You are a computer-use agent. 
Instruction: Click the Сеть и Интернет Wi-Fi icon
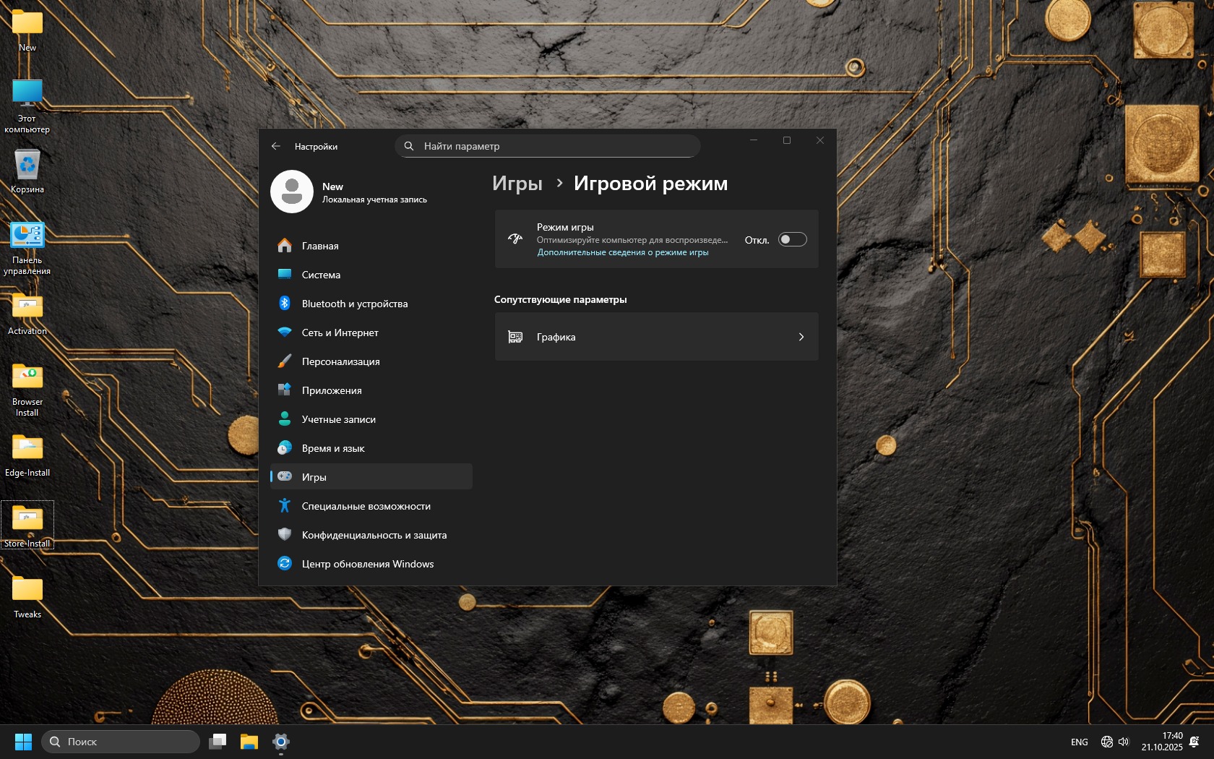[x=285, y=333]
